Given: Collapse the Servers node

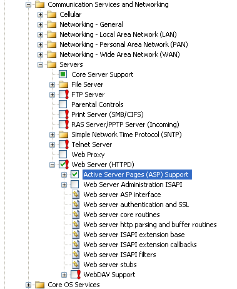Looking at the screenshot, I should tap(40, 64).
